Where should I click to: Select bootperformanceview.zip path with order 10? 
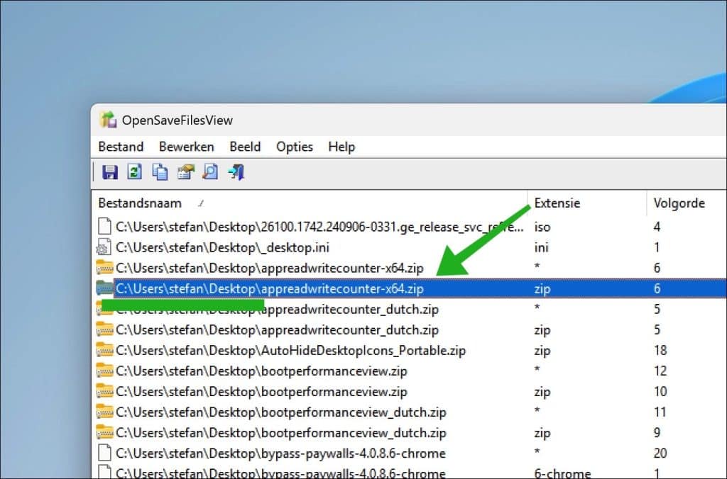pyautogui.click(x=261, y=392)
